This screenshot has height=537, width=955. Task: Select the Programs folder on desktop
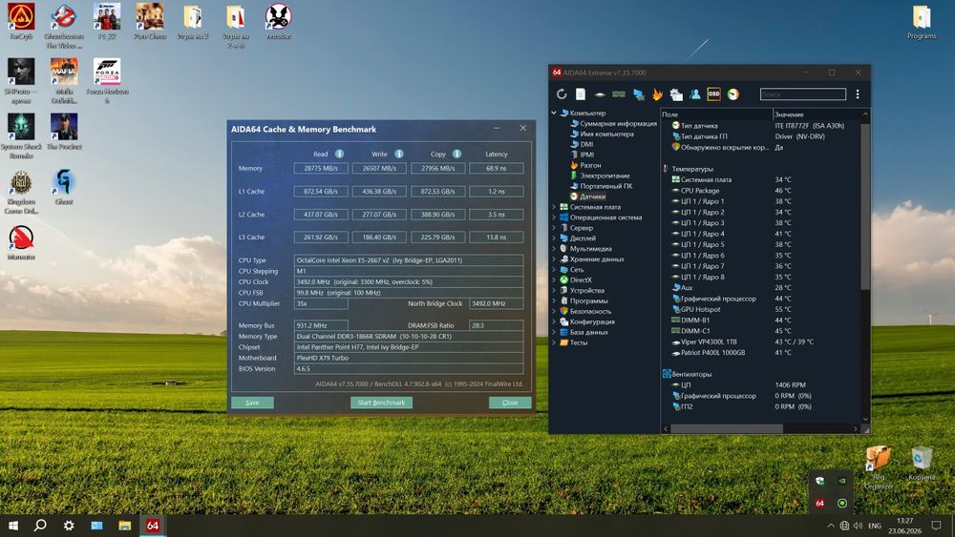922,23
